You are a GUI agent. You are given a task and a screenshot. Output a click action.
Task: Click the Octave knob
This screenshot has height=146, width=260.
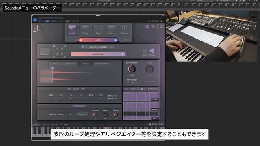point(95,114)
